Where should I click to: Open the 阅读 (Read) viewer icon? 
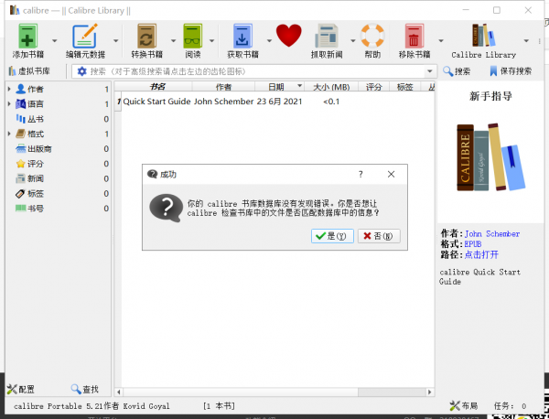click(192, 36)
